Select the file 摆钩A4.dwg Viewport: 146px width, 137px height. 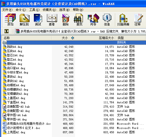click(x=15, y=64)
